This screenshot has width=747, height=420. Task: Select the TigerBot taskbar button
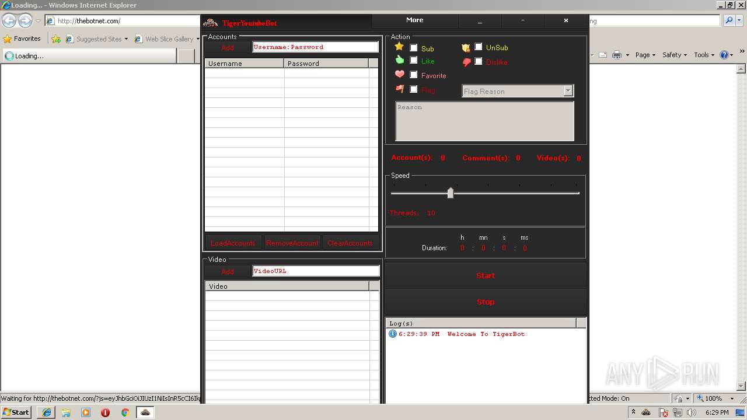(x=145, y=412)
